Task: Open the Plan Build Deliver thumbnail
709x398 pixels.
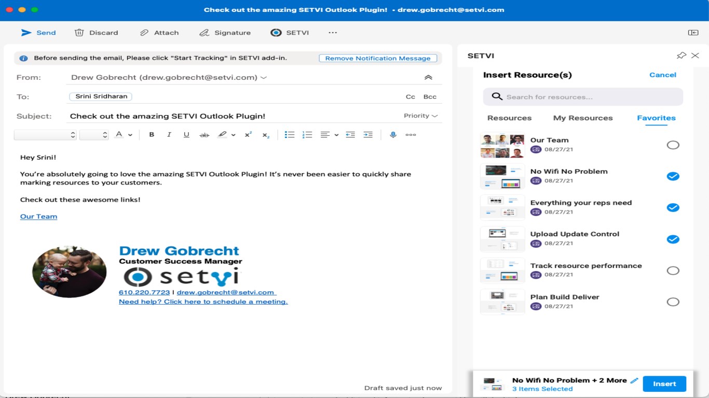Action: [502, 302]
